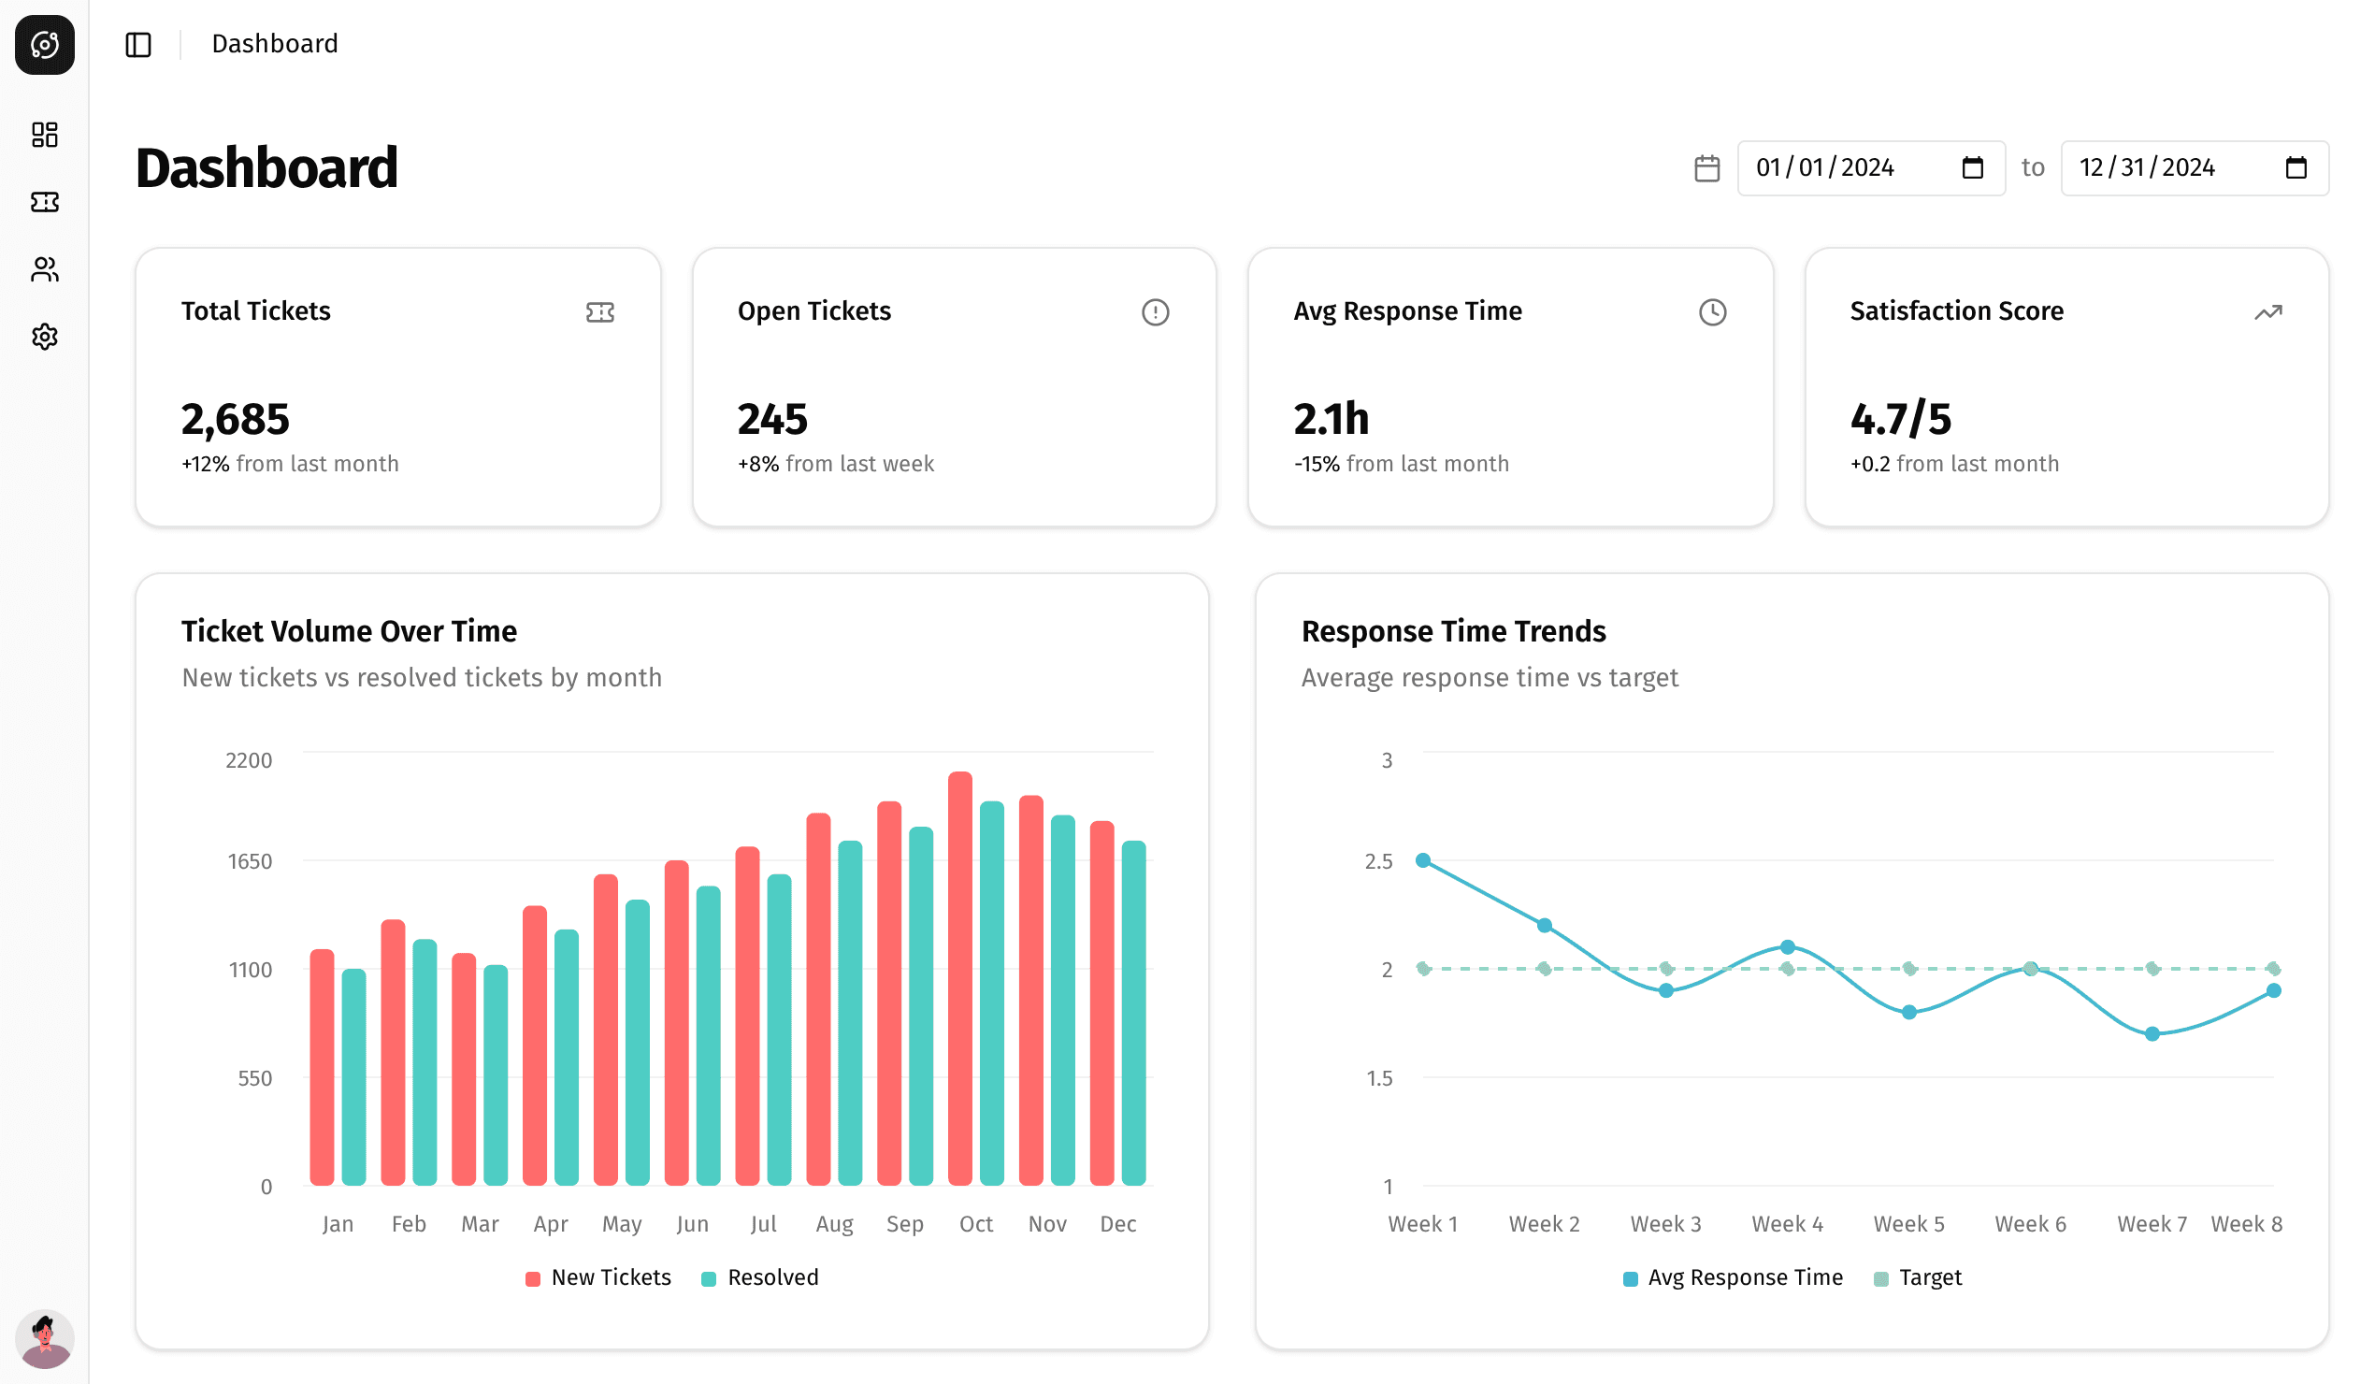Toggle the sidebar collapse icon

click(x=137, y=44)
